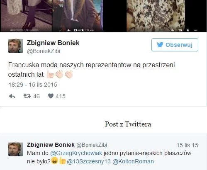The image size is (207, 170).
Task: Open Zbigniew Boniek name in first tweet
Action: pos(53,43)
